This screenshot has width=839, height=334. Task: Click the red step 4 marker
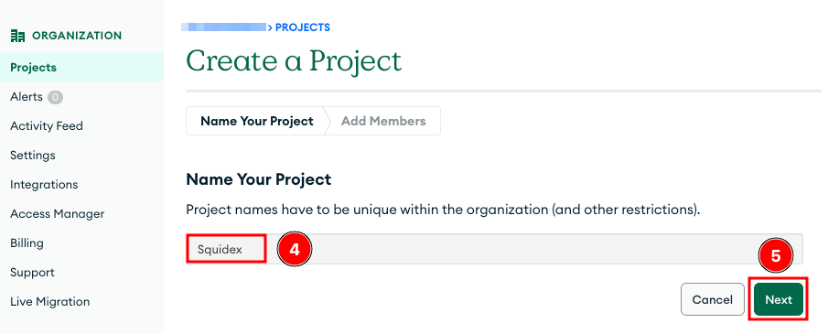click(x=295, y=249)
